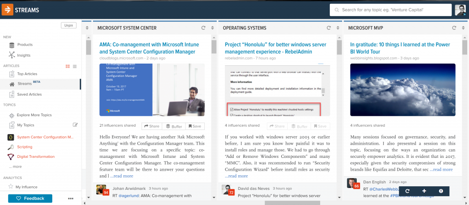Image resolution: width=469 pixels, height=205 pixels.
Task: Share the Project Honolulu article
Action: point(277,126)
